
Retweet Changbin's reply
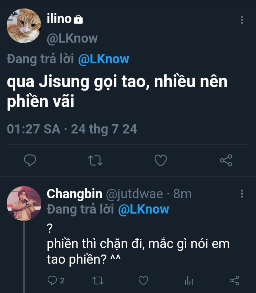(97, 281)
